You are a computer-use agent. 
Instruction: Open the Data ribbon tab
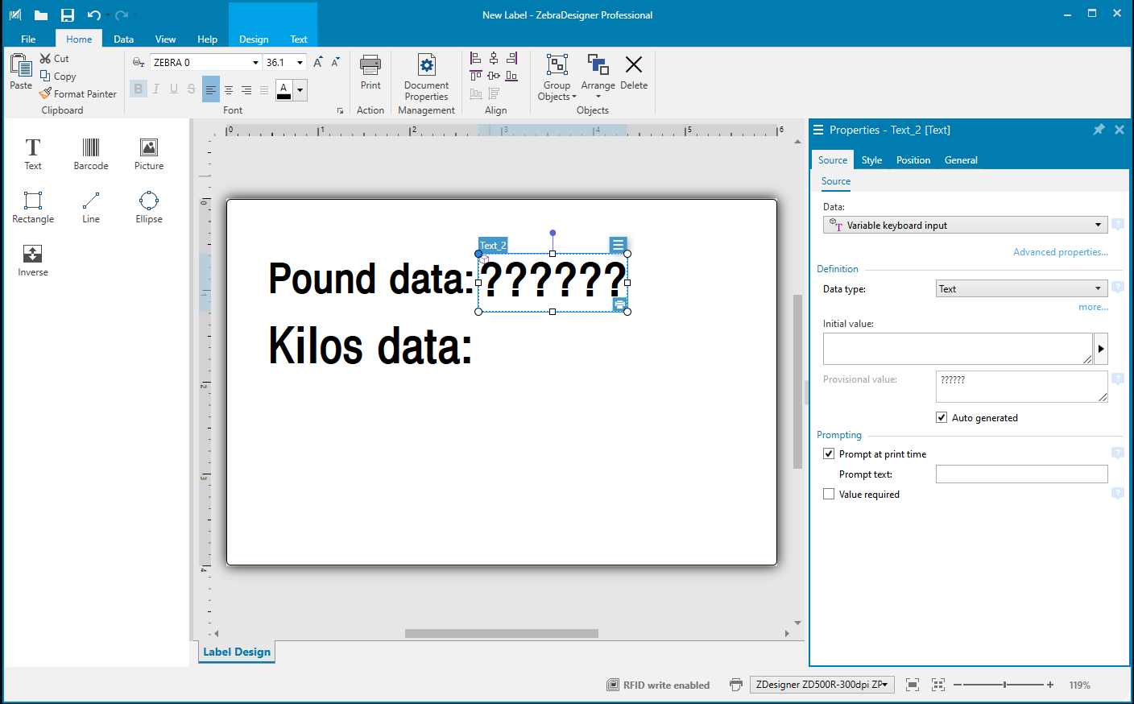123,39
